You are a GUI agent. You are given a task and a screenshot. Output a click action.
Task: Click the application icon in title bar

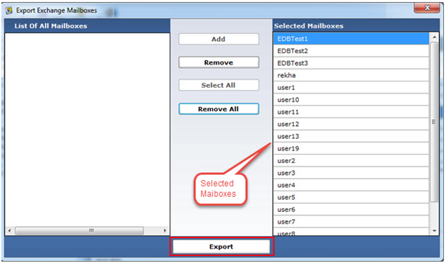coord(9,11)
